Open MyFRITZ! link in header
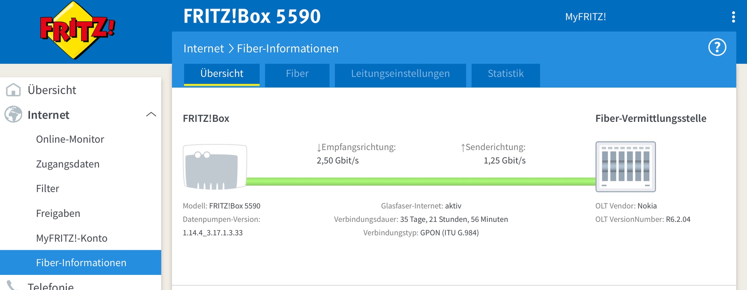The image size is (747, 290). pyautogui.click(x=586, y=17)
